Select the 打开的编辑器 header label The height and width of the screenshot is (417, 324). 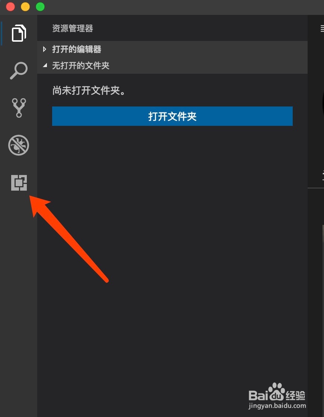(x=77, y=49)
